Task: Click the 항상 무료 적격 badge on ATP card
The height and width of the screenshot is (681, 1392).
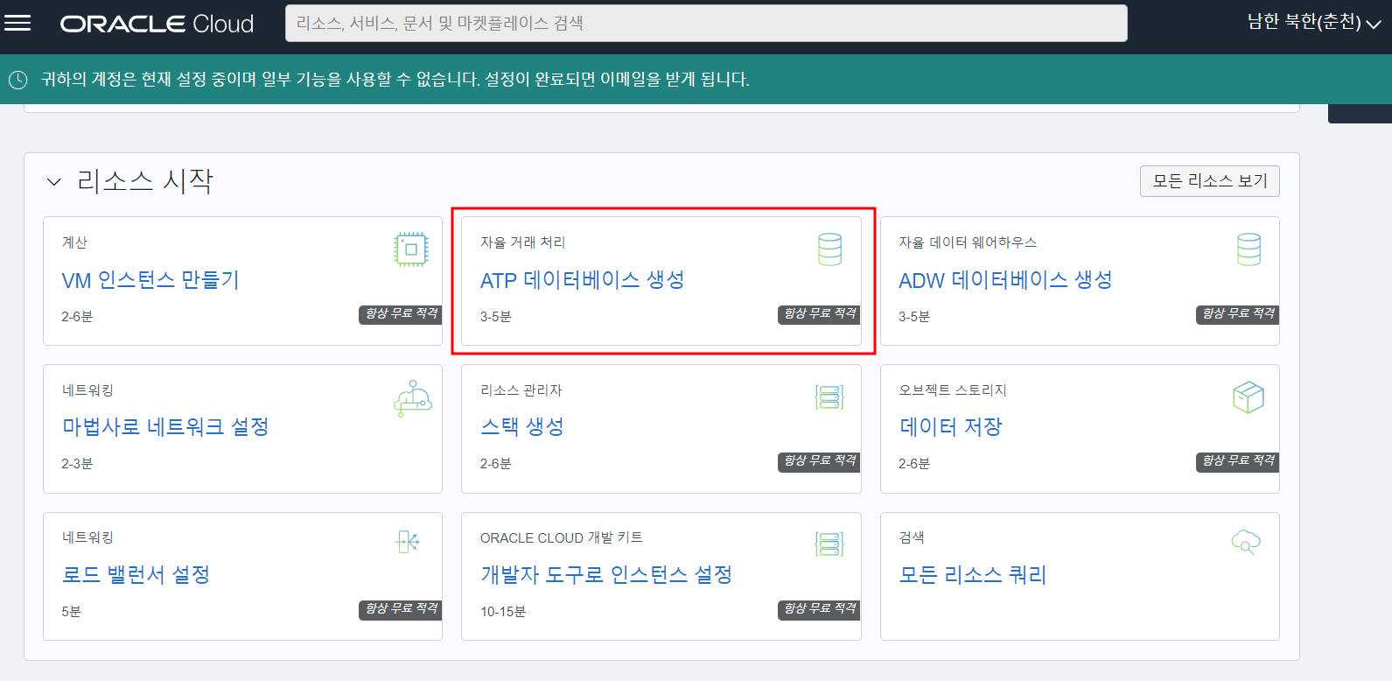Action: pyautogui.click(x=820, y=315)
